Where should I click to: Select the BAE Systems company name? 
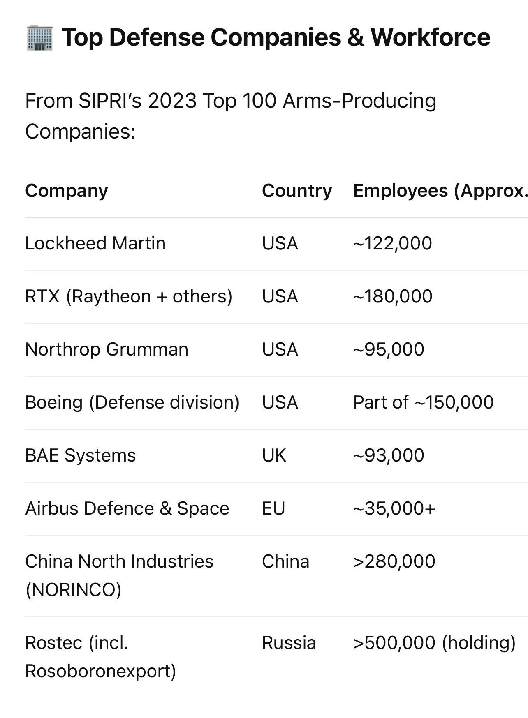[81, 455]
